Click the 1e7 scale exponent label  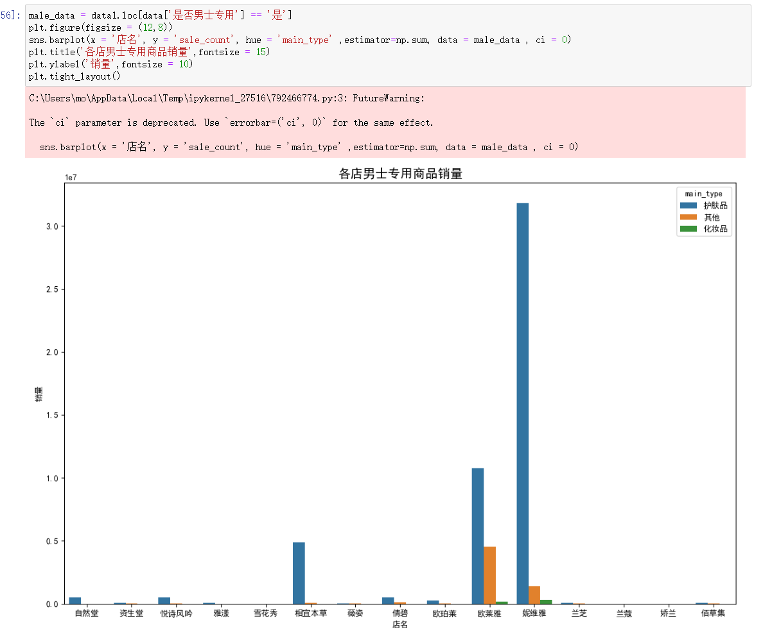pyautogui.click(x=71, y=178)
